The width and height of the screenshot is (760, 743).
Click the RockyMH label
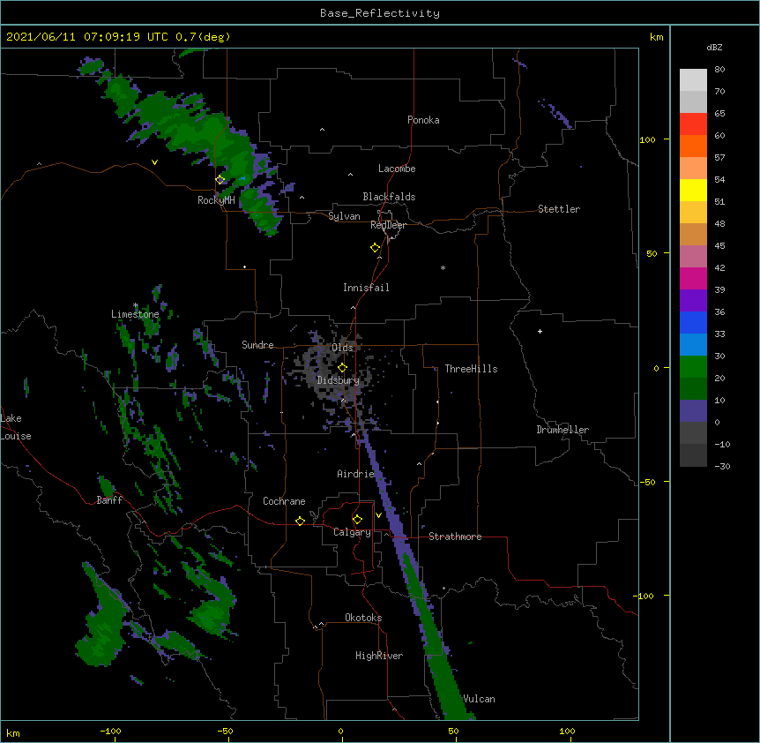(x=216, y=200)
